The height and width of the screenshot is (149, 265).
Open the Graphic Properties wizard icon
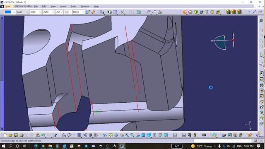[93, 12]
